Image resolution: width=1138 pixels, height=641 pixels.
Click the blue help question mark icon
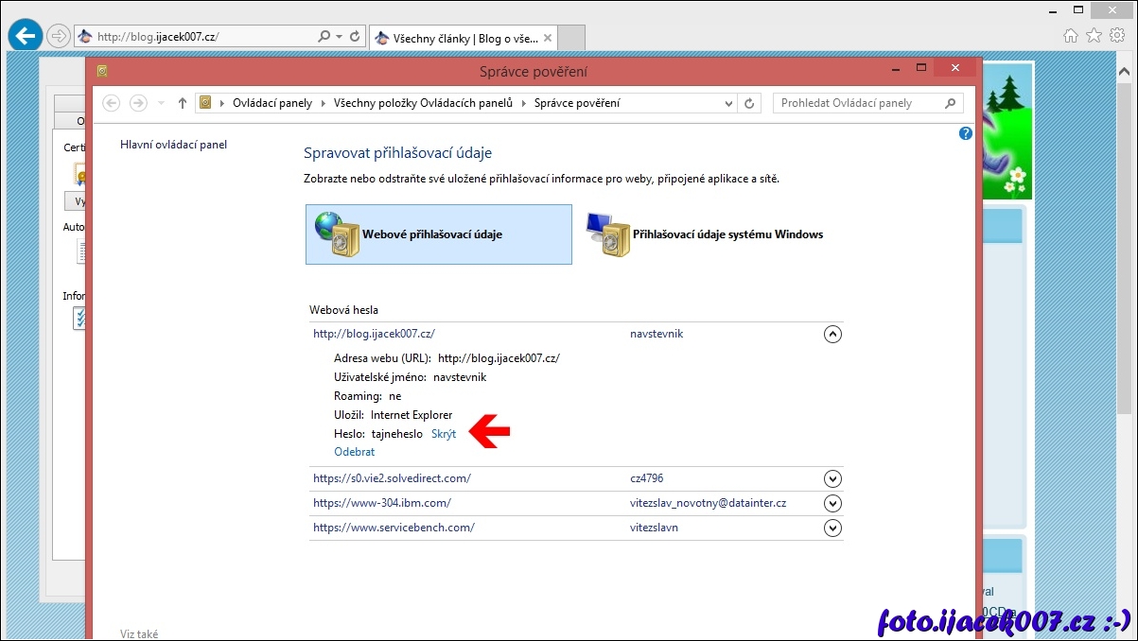click(x=965, y=133)
